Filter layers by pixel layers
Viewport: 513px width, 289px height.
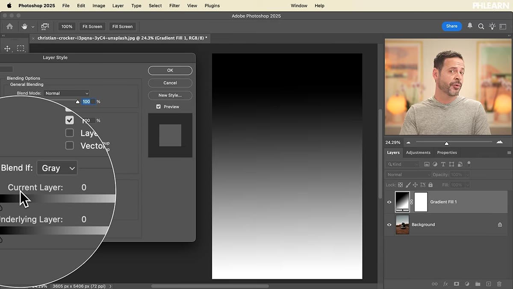427,164
